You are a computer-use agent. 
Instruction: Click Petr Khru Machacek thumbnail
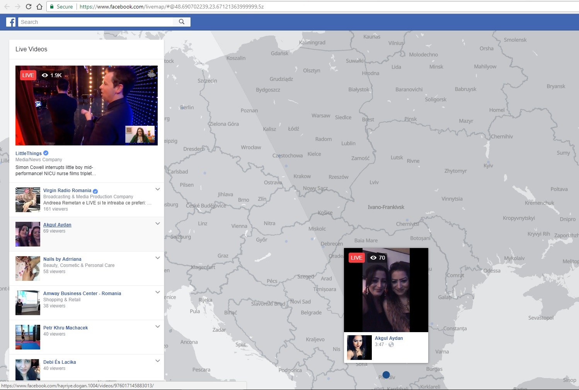pos(28,337)
